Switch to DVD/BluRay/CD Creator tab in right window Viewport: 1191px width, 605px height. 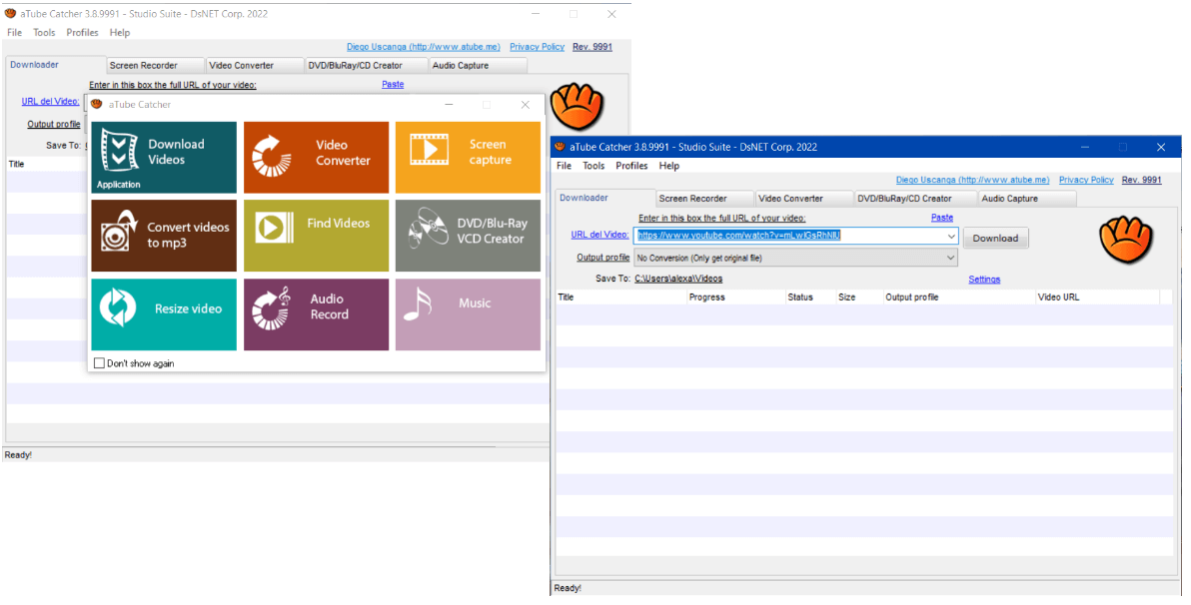(x=916, y=198)
